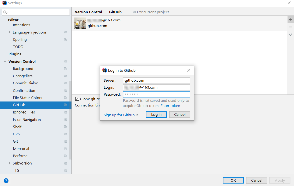Screen dimensions: 294x186
Task: Click project-level icon beside Version Control
Action: (x=65, y=61)
